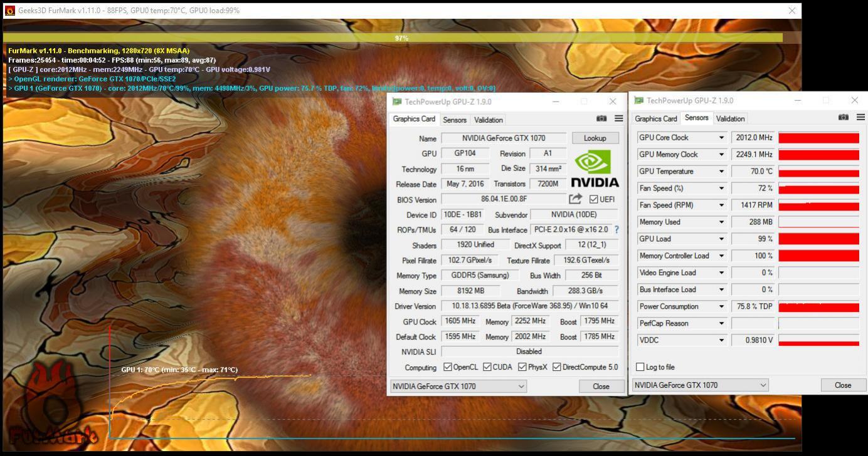Switch to Graphics Card tab in right GPU-Z window
This screenshot has height=456, width=868.
pyautogui.click(x=656, y=118)
